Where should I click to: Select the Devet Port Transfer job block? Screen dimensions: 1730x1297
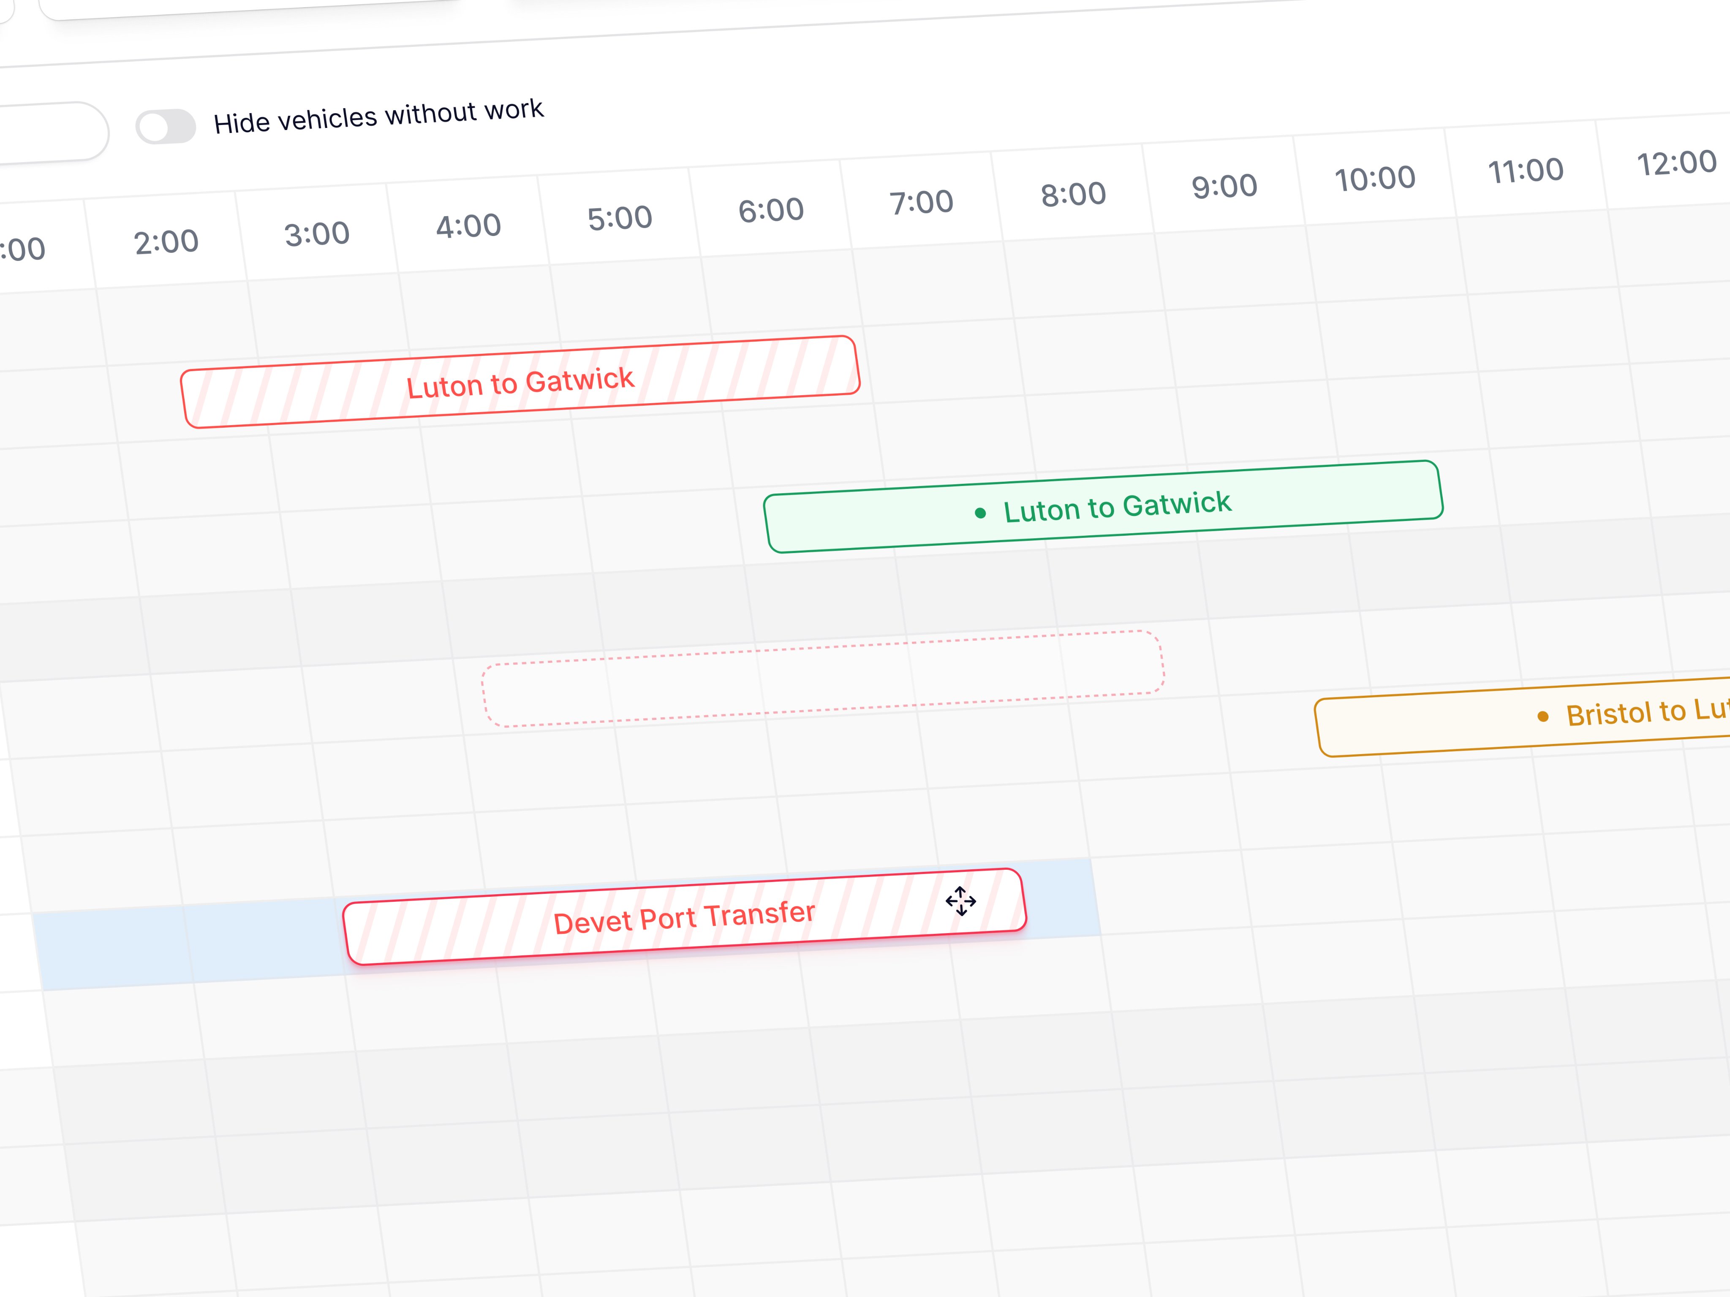click(684, 917)
